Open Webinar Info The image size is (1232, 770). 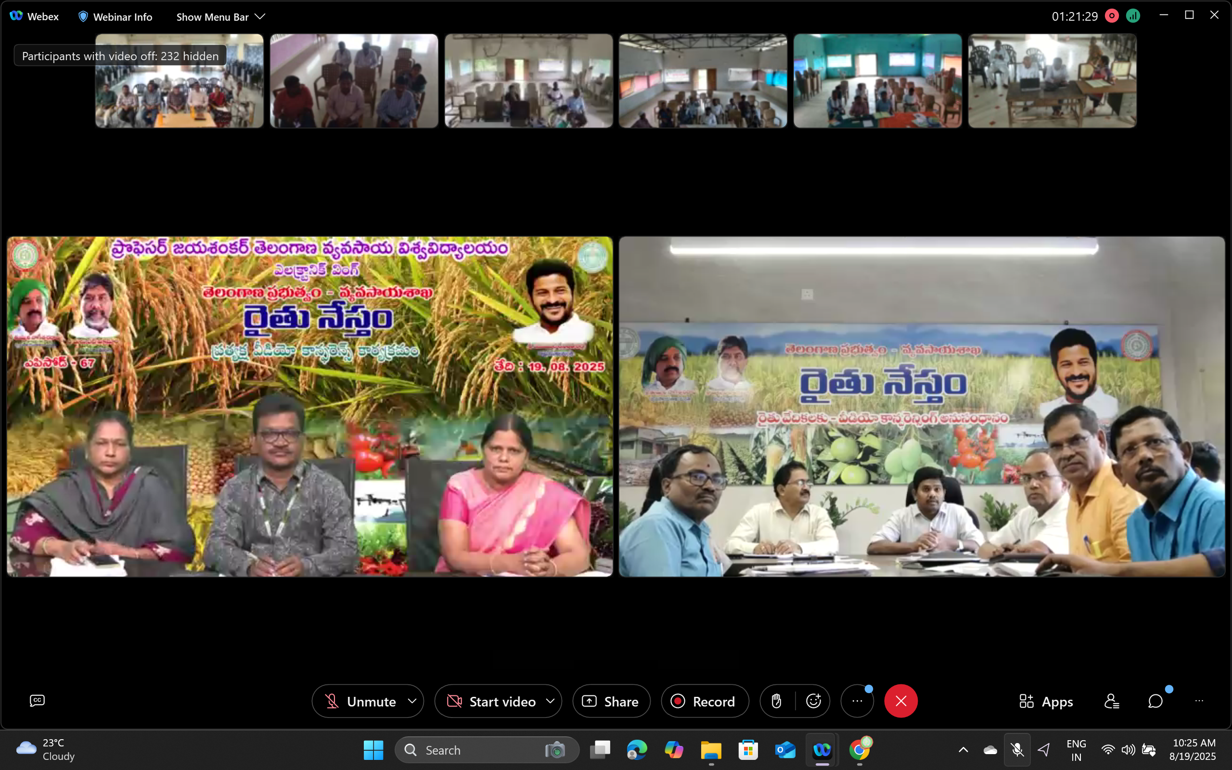click(115, 17)
